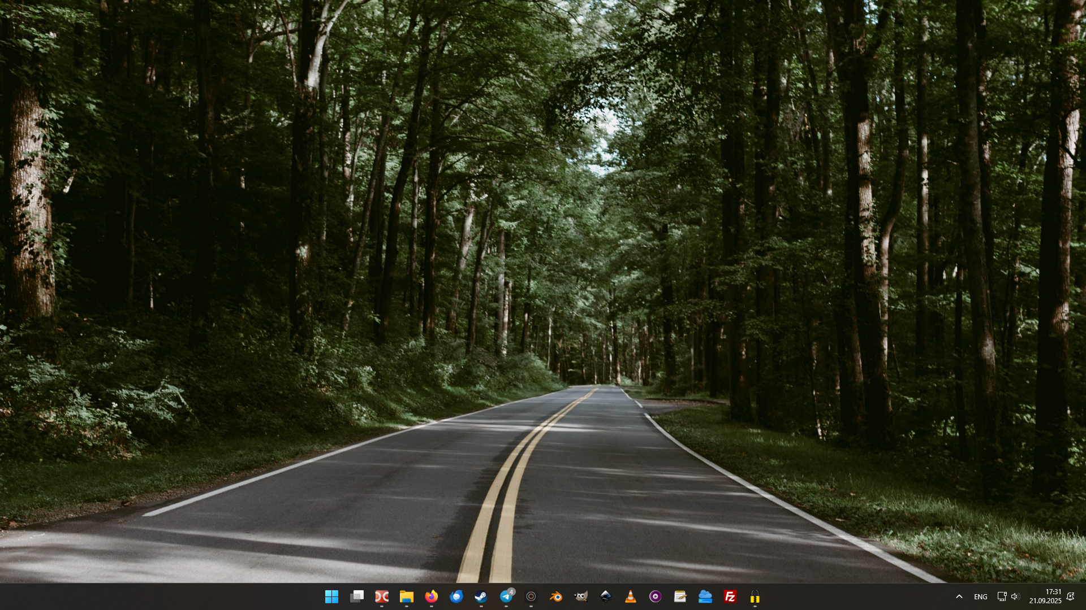Image resolution: width=1086 pixels, height=610 pixels.
Task: Open KeePass password manager
Action: (x=755, y=596)
